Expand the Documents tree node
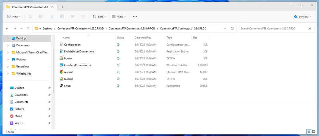The height and width of the screenshot is (136, 319). 8,46
